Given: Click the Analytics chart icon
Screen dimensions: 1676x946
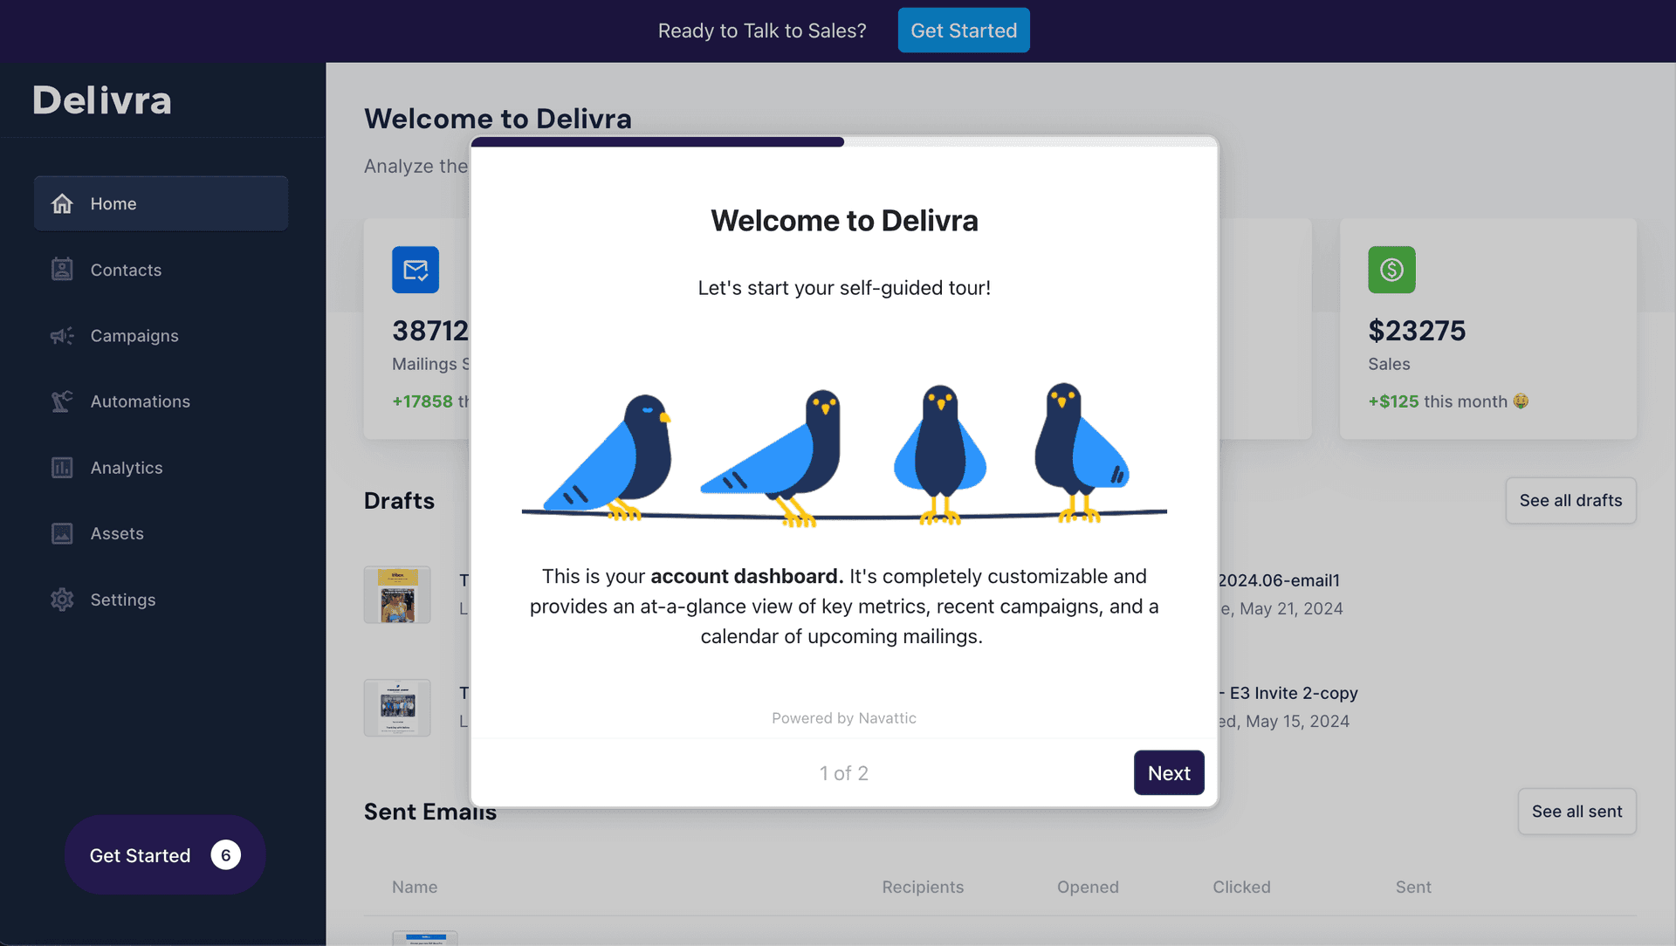Looking at the screenshot, I should [62, 468].
